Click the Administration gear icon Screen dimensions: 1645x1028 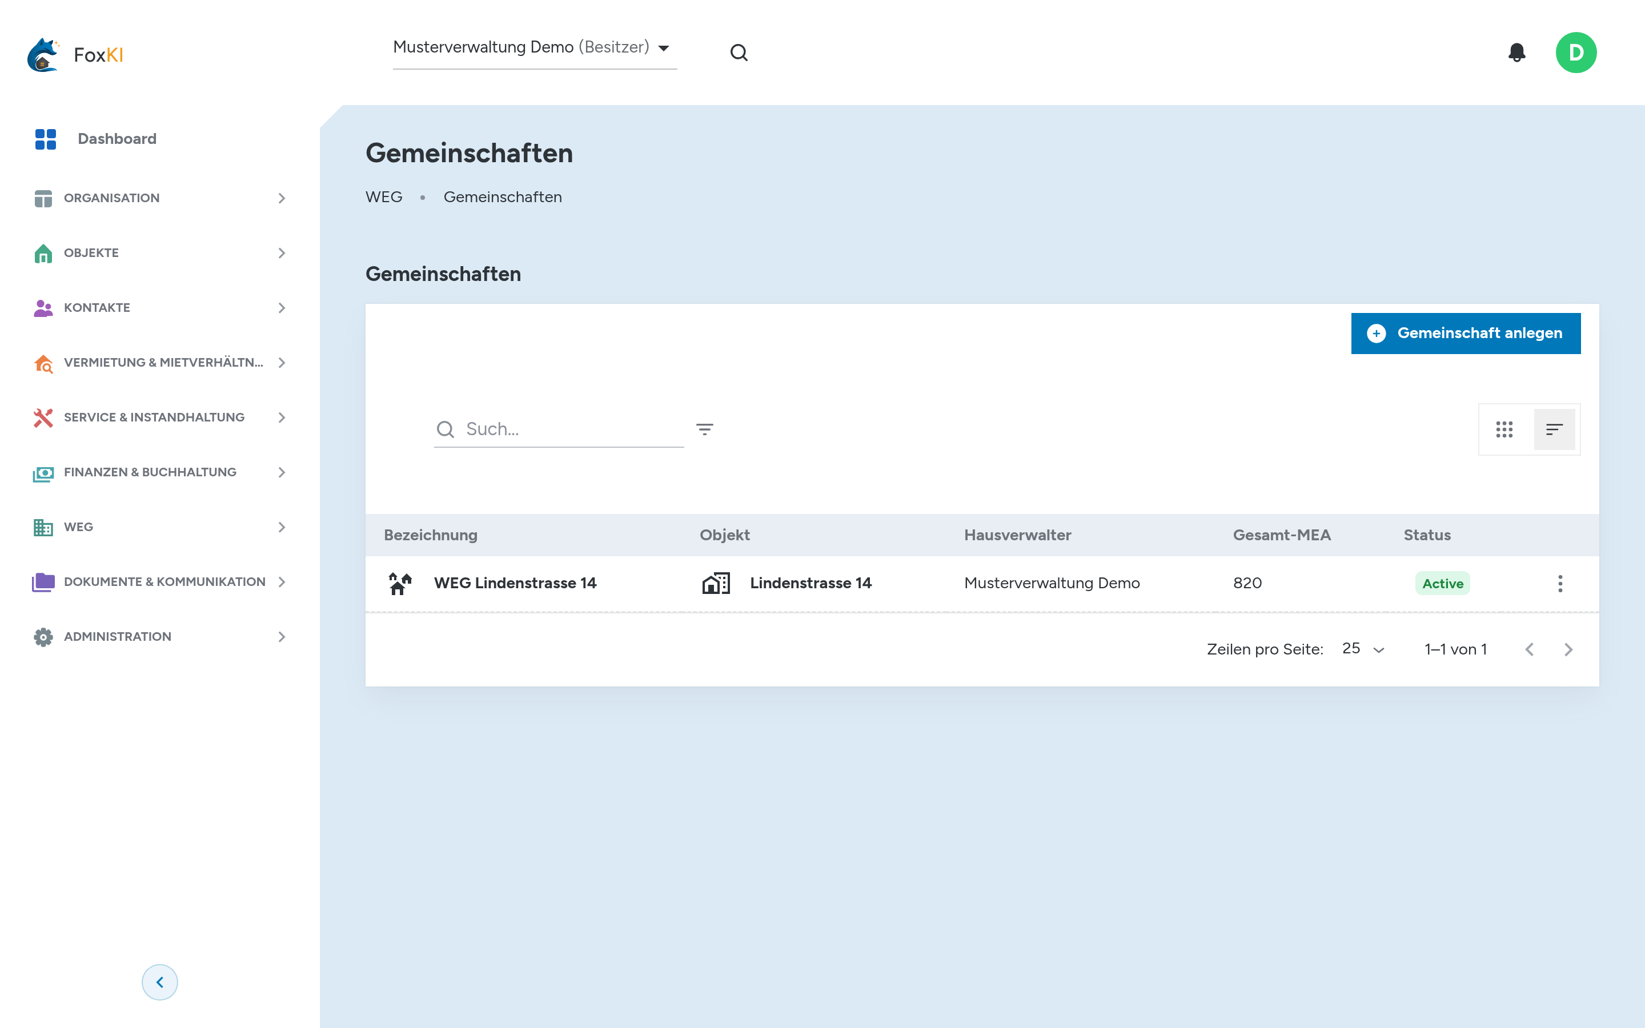coord(43,637)
